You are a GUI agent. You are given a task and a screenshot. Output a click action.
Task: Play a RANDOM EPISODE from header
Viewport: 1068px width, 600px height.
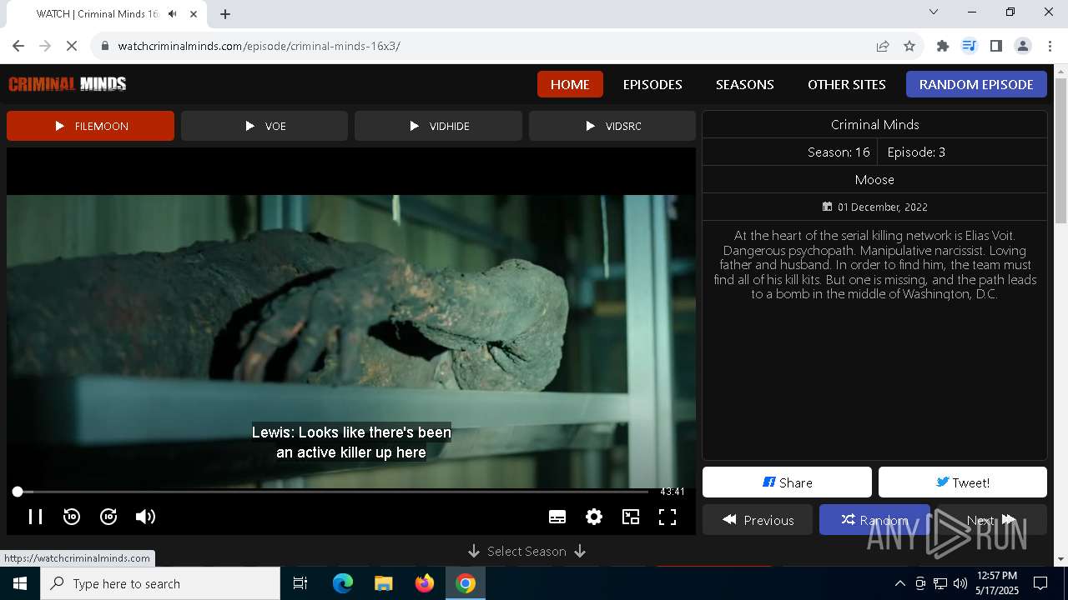point(976,84)
